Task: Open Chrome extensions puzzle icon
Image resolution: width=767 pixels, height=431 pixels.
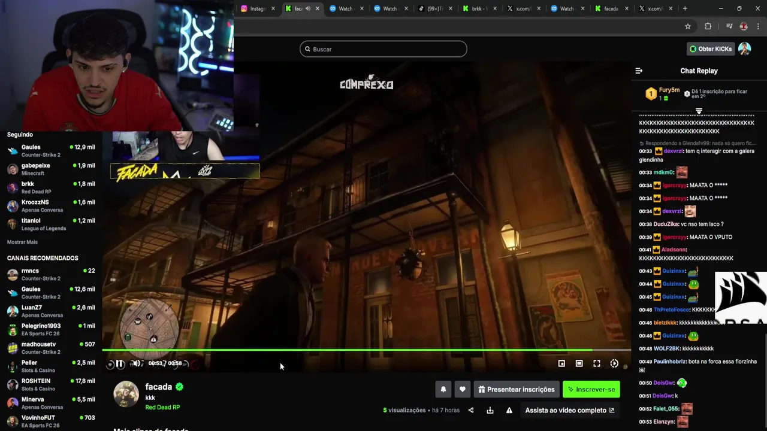Action: tap(708, 26)
